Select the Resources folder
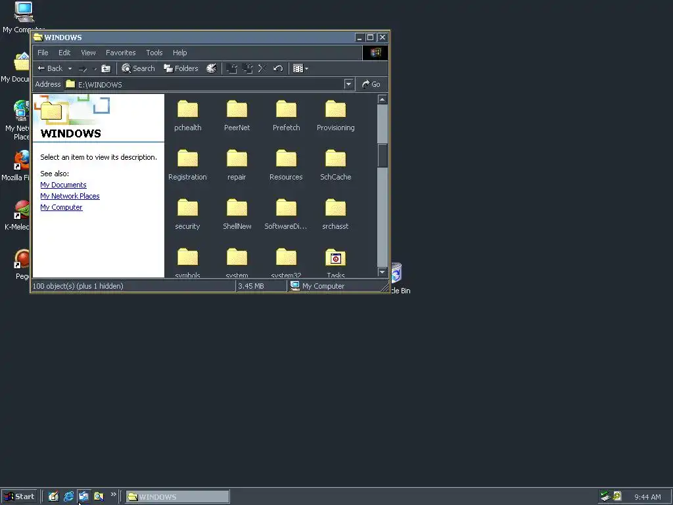Image resolution: width=673 pixels, height=505 pixels. pyautogui.click(x=287, y=164)
